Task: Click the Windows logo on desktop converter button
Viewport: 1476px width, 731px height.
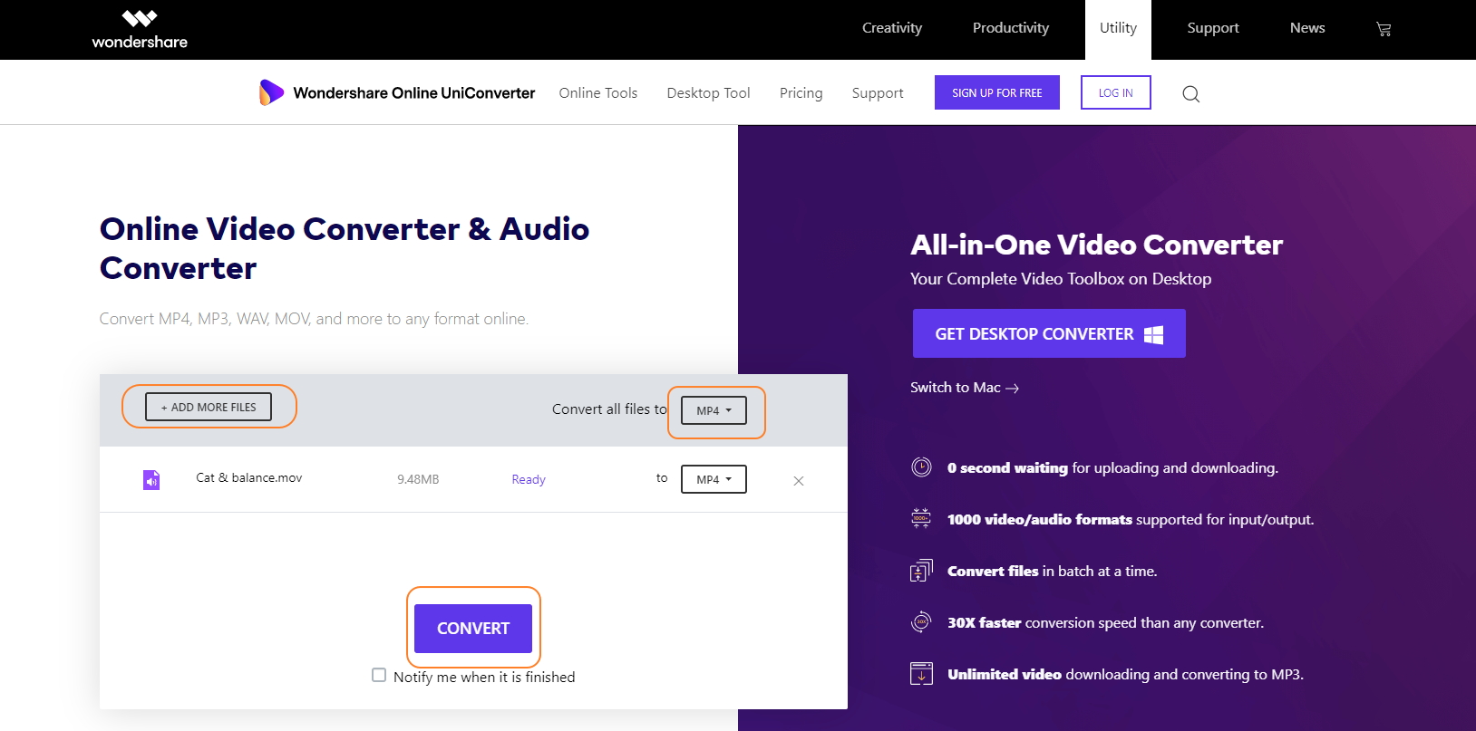Action: pos(1153,334)
